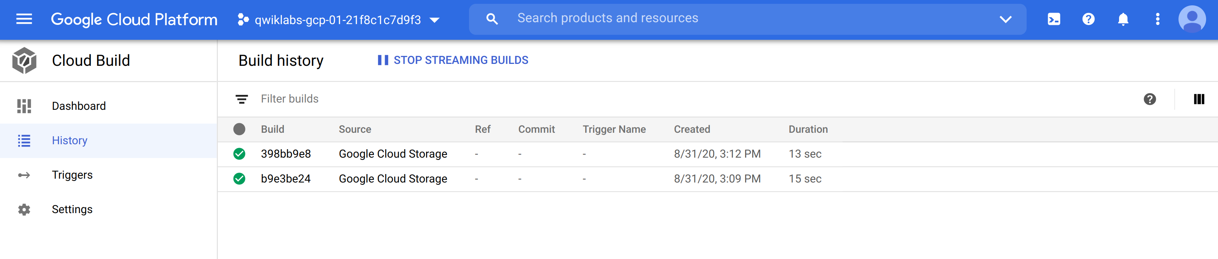
Task: Open the qwiklabs project selector dropdown
Action: click(339, 20)
